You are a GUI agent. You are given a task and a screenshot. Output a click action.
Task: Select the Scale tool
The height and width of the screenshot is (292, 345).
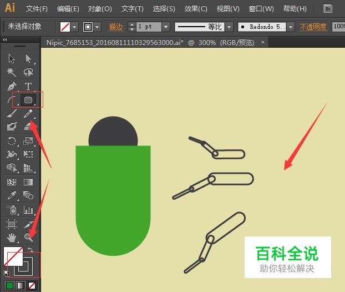point(28,141)
